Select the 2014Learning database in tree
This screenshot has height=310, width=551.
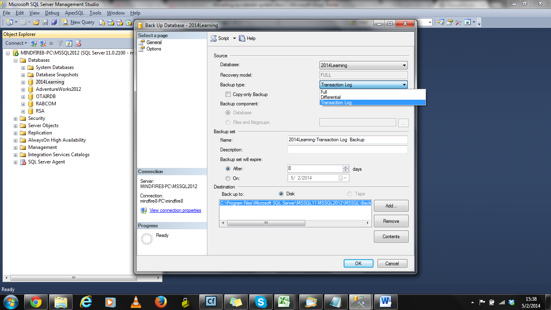tap(50, 82)
